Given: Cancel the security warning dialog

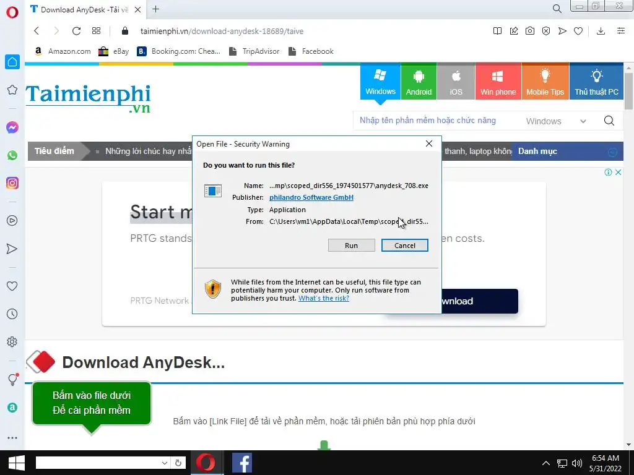Looking at the screenshot, I should 405,245.
